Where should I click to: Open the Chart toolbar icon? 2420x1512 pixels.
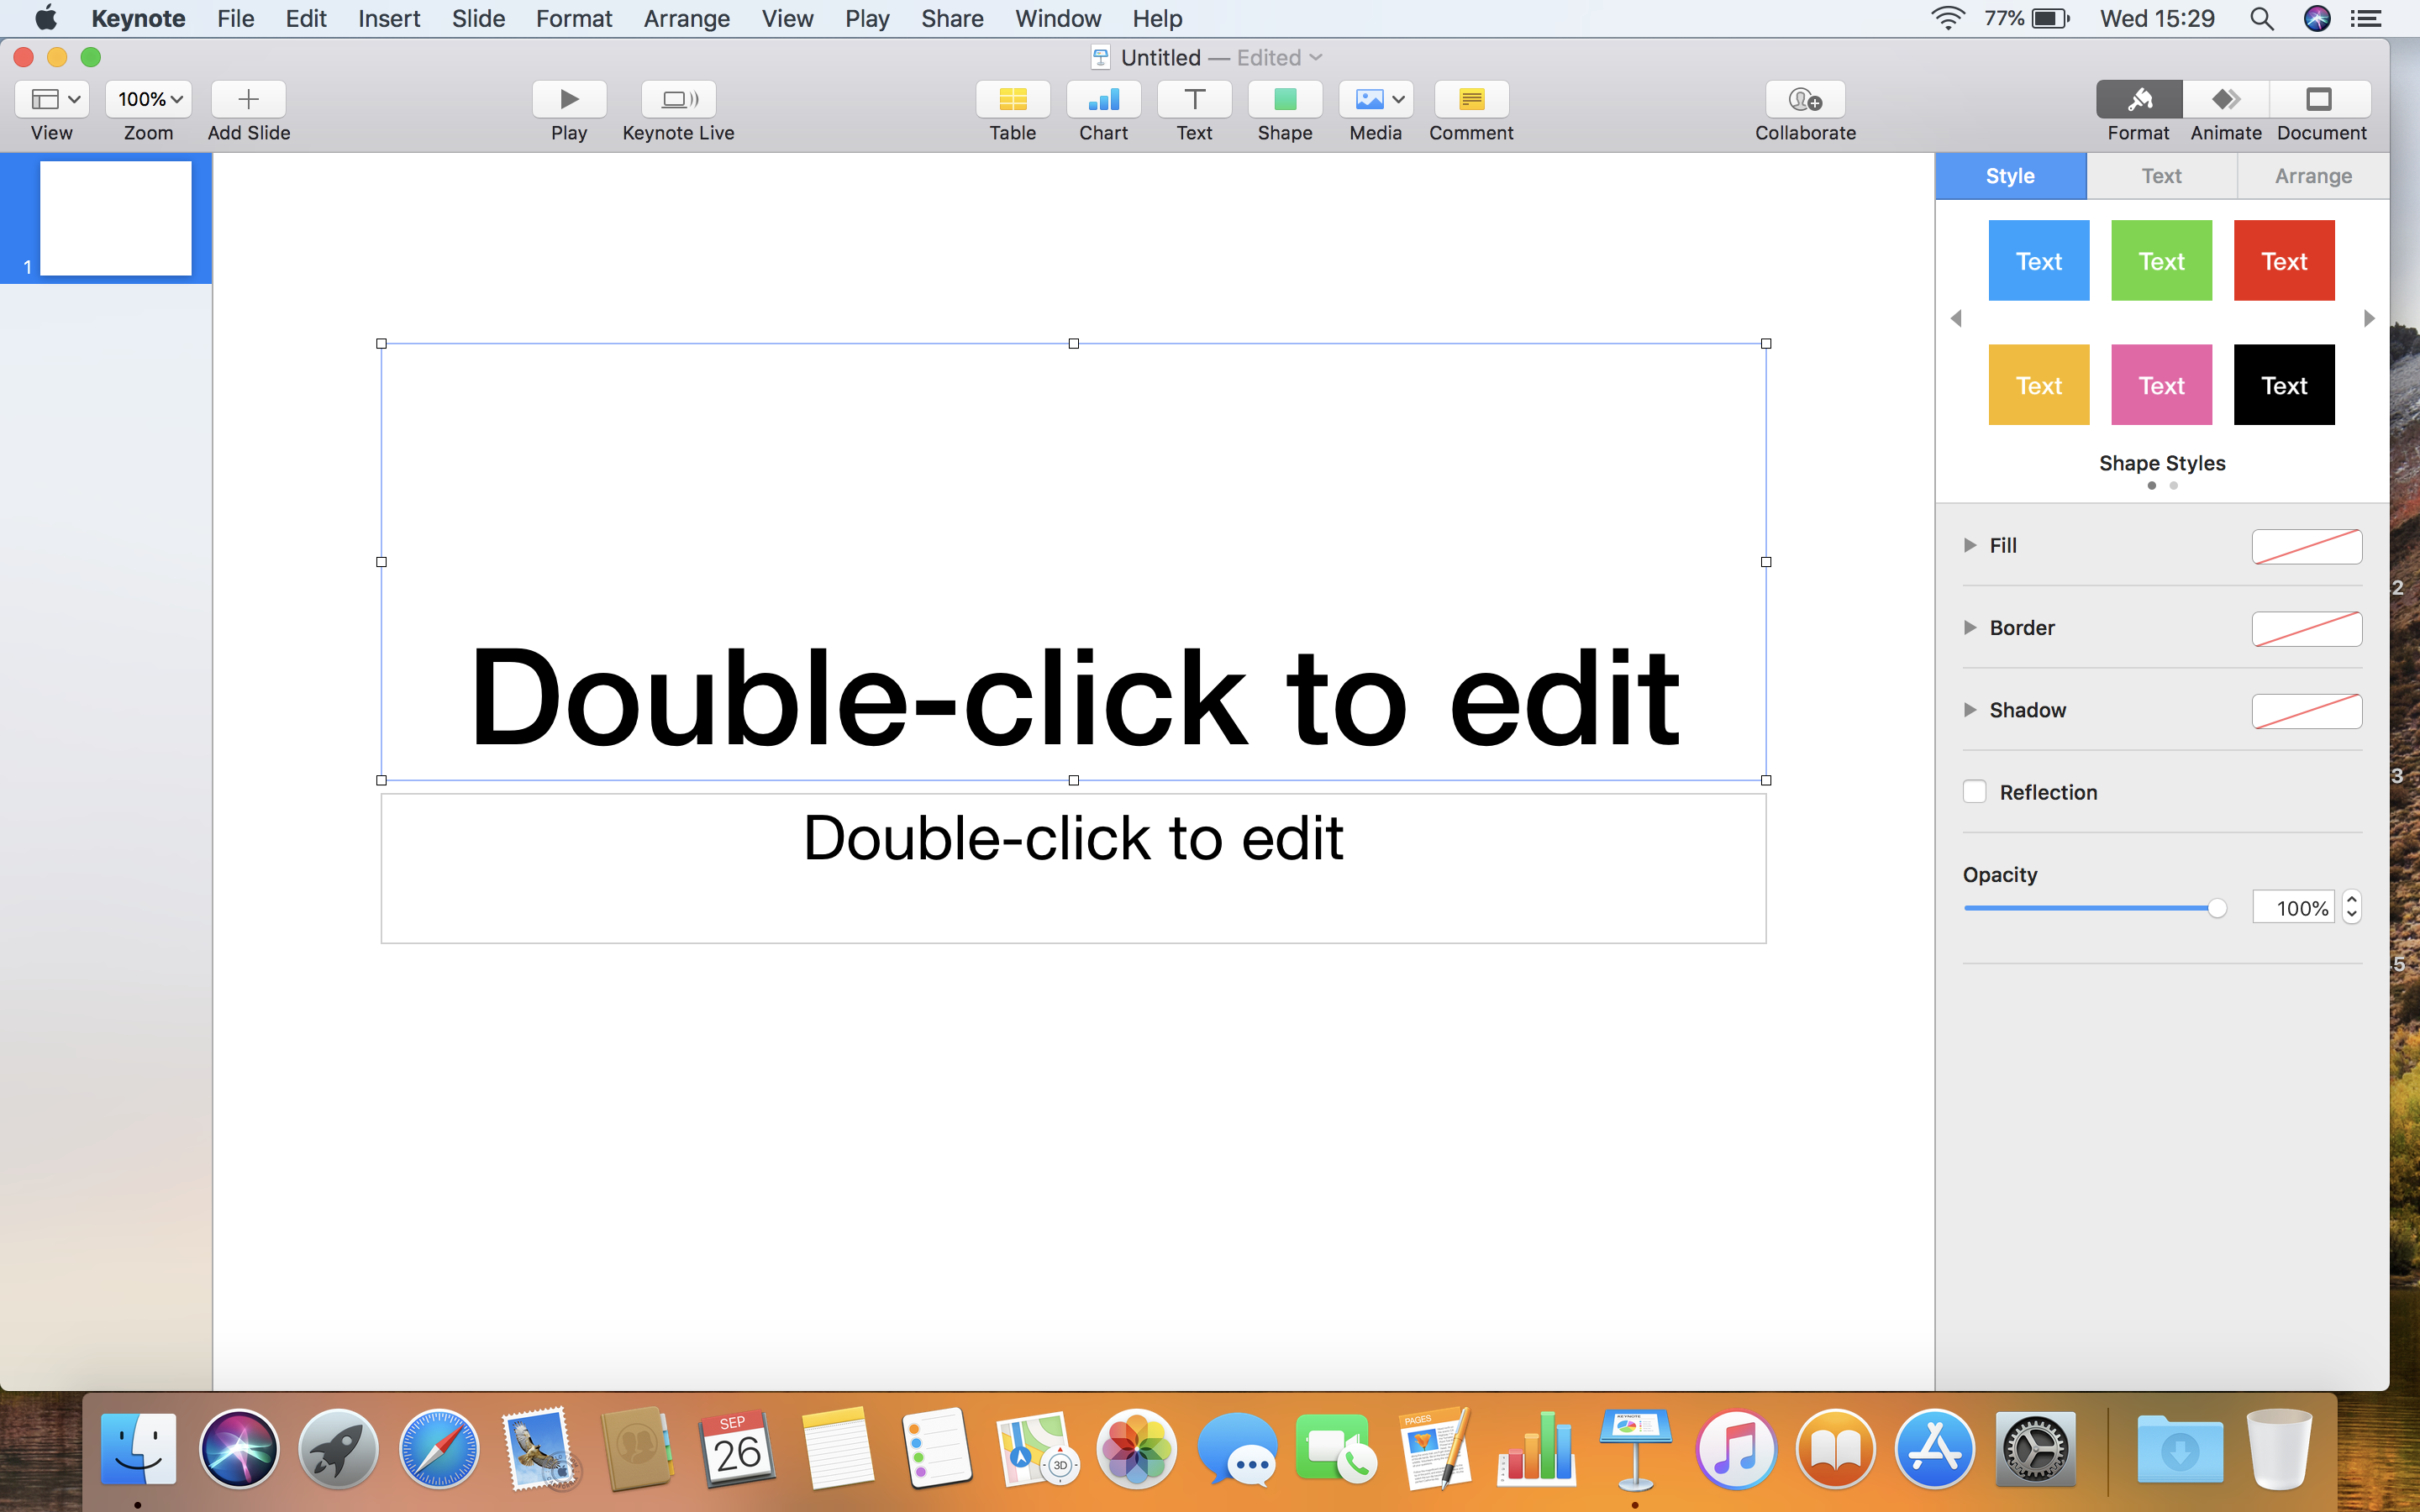[1103, 99]
